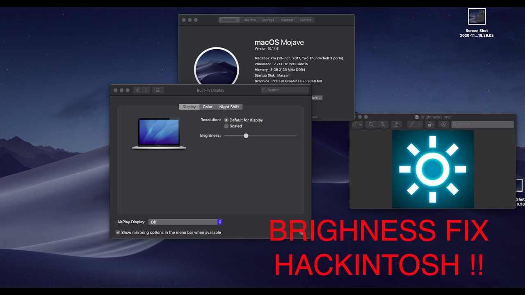Screen dimensions: 525x295
Task: Click the 'Brightness2.png' title text
Action: pos(436,117)
